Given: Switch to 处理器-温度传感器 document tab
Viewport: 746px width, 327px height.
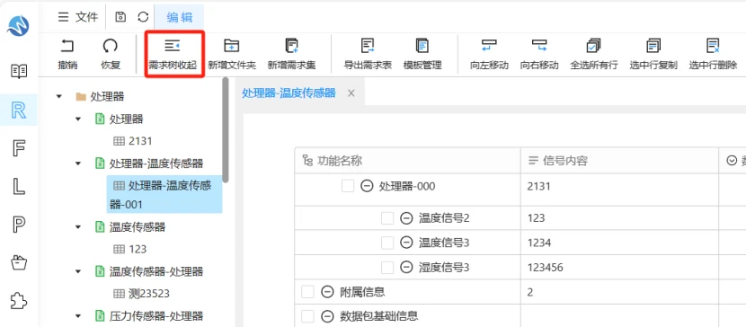Looking at the screenshot, I should click(289, 93).
